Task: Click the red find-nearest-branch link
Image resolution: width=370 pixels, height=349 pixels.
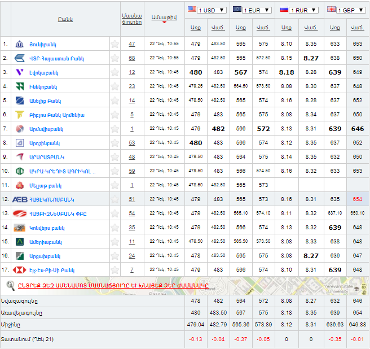Action: click(x=113, y=285)
